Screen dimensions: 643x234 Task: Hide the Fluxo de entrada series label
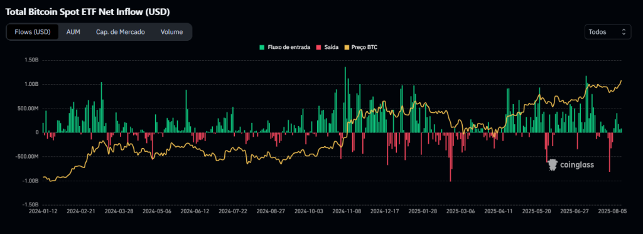coord(286,48)
